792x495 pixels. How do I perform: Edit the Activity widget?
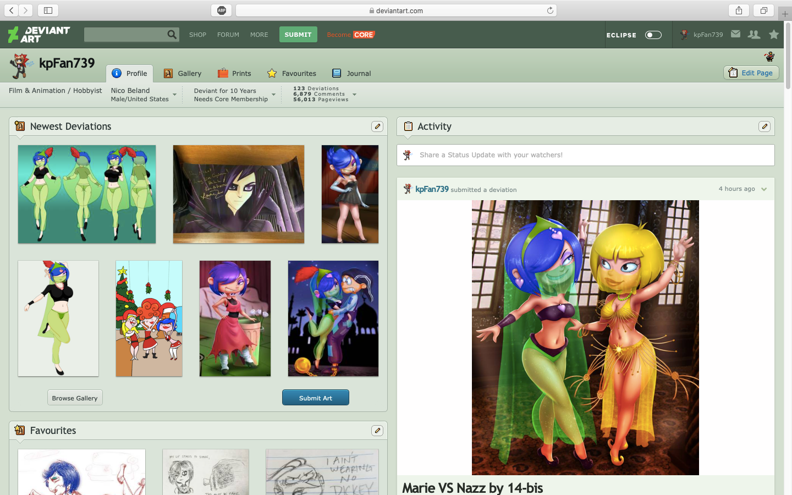point(765,127)
